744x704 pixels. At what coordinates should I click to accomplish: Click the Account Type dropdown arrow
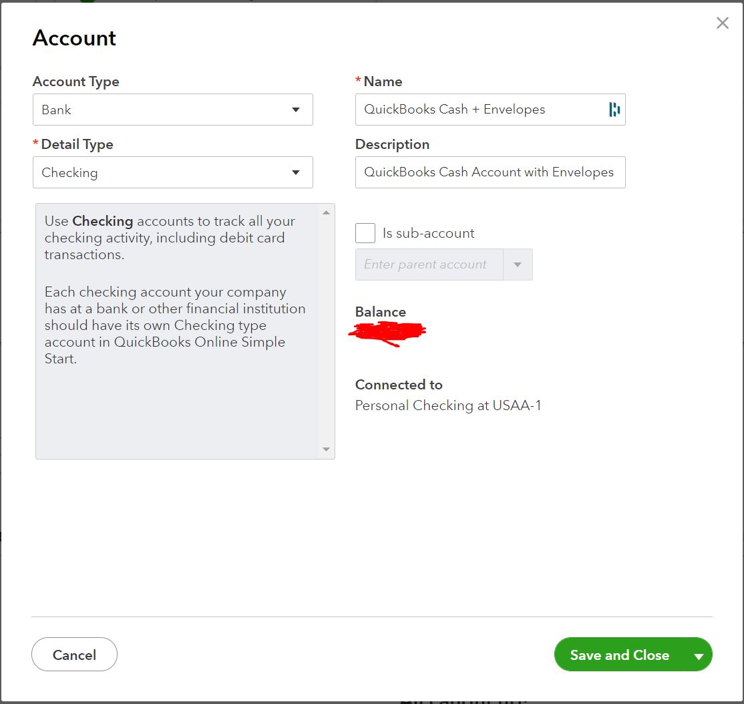point(296,109)
